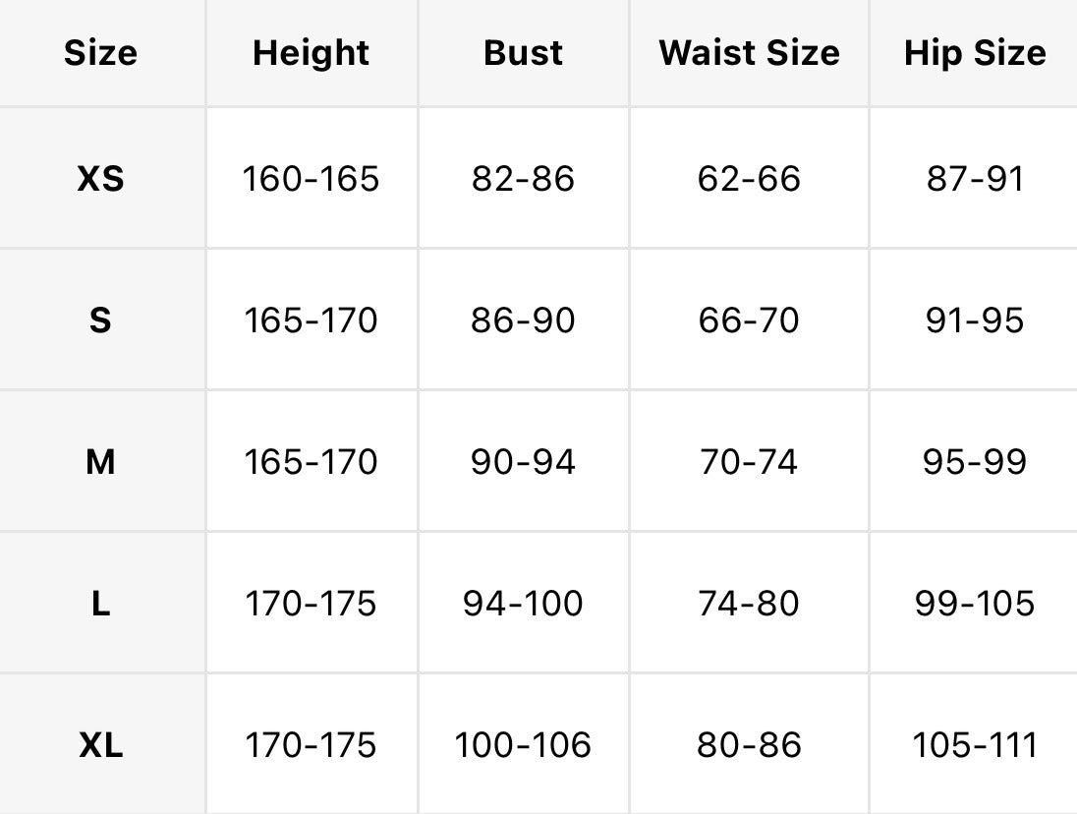
Task: Select the 87-91 hip cell
Action: (x=974, y=179)
